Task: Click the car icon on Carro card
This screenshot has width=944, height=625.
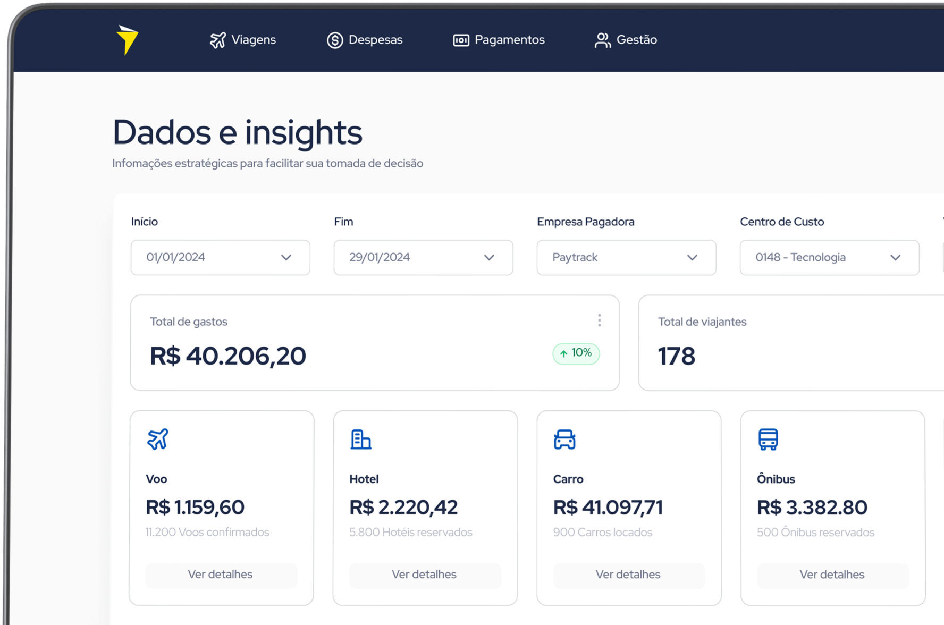Action: pyautogui.click(x=564, y=440)
